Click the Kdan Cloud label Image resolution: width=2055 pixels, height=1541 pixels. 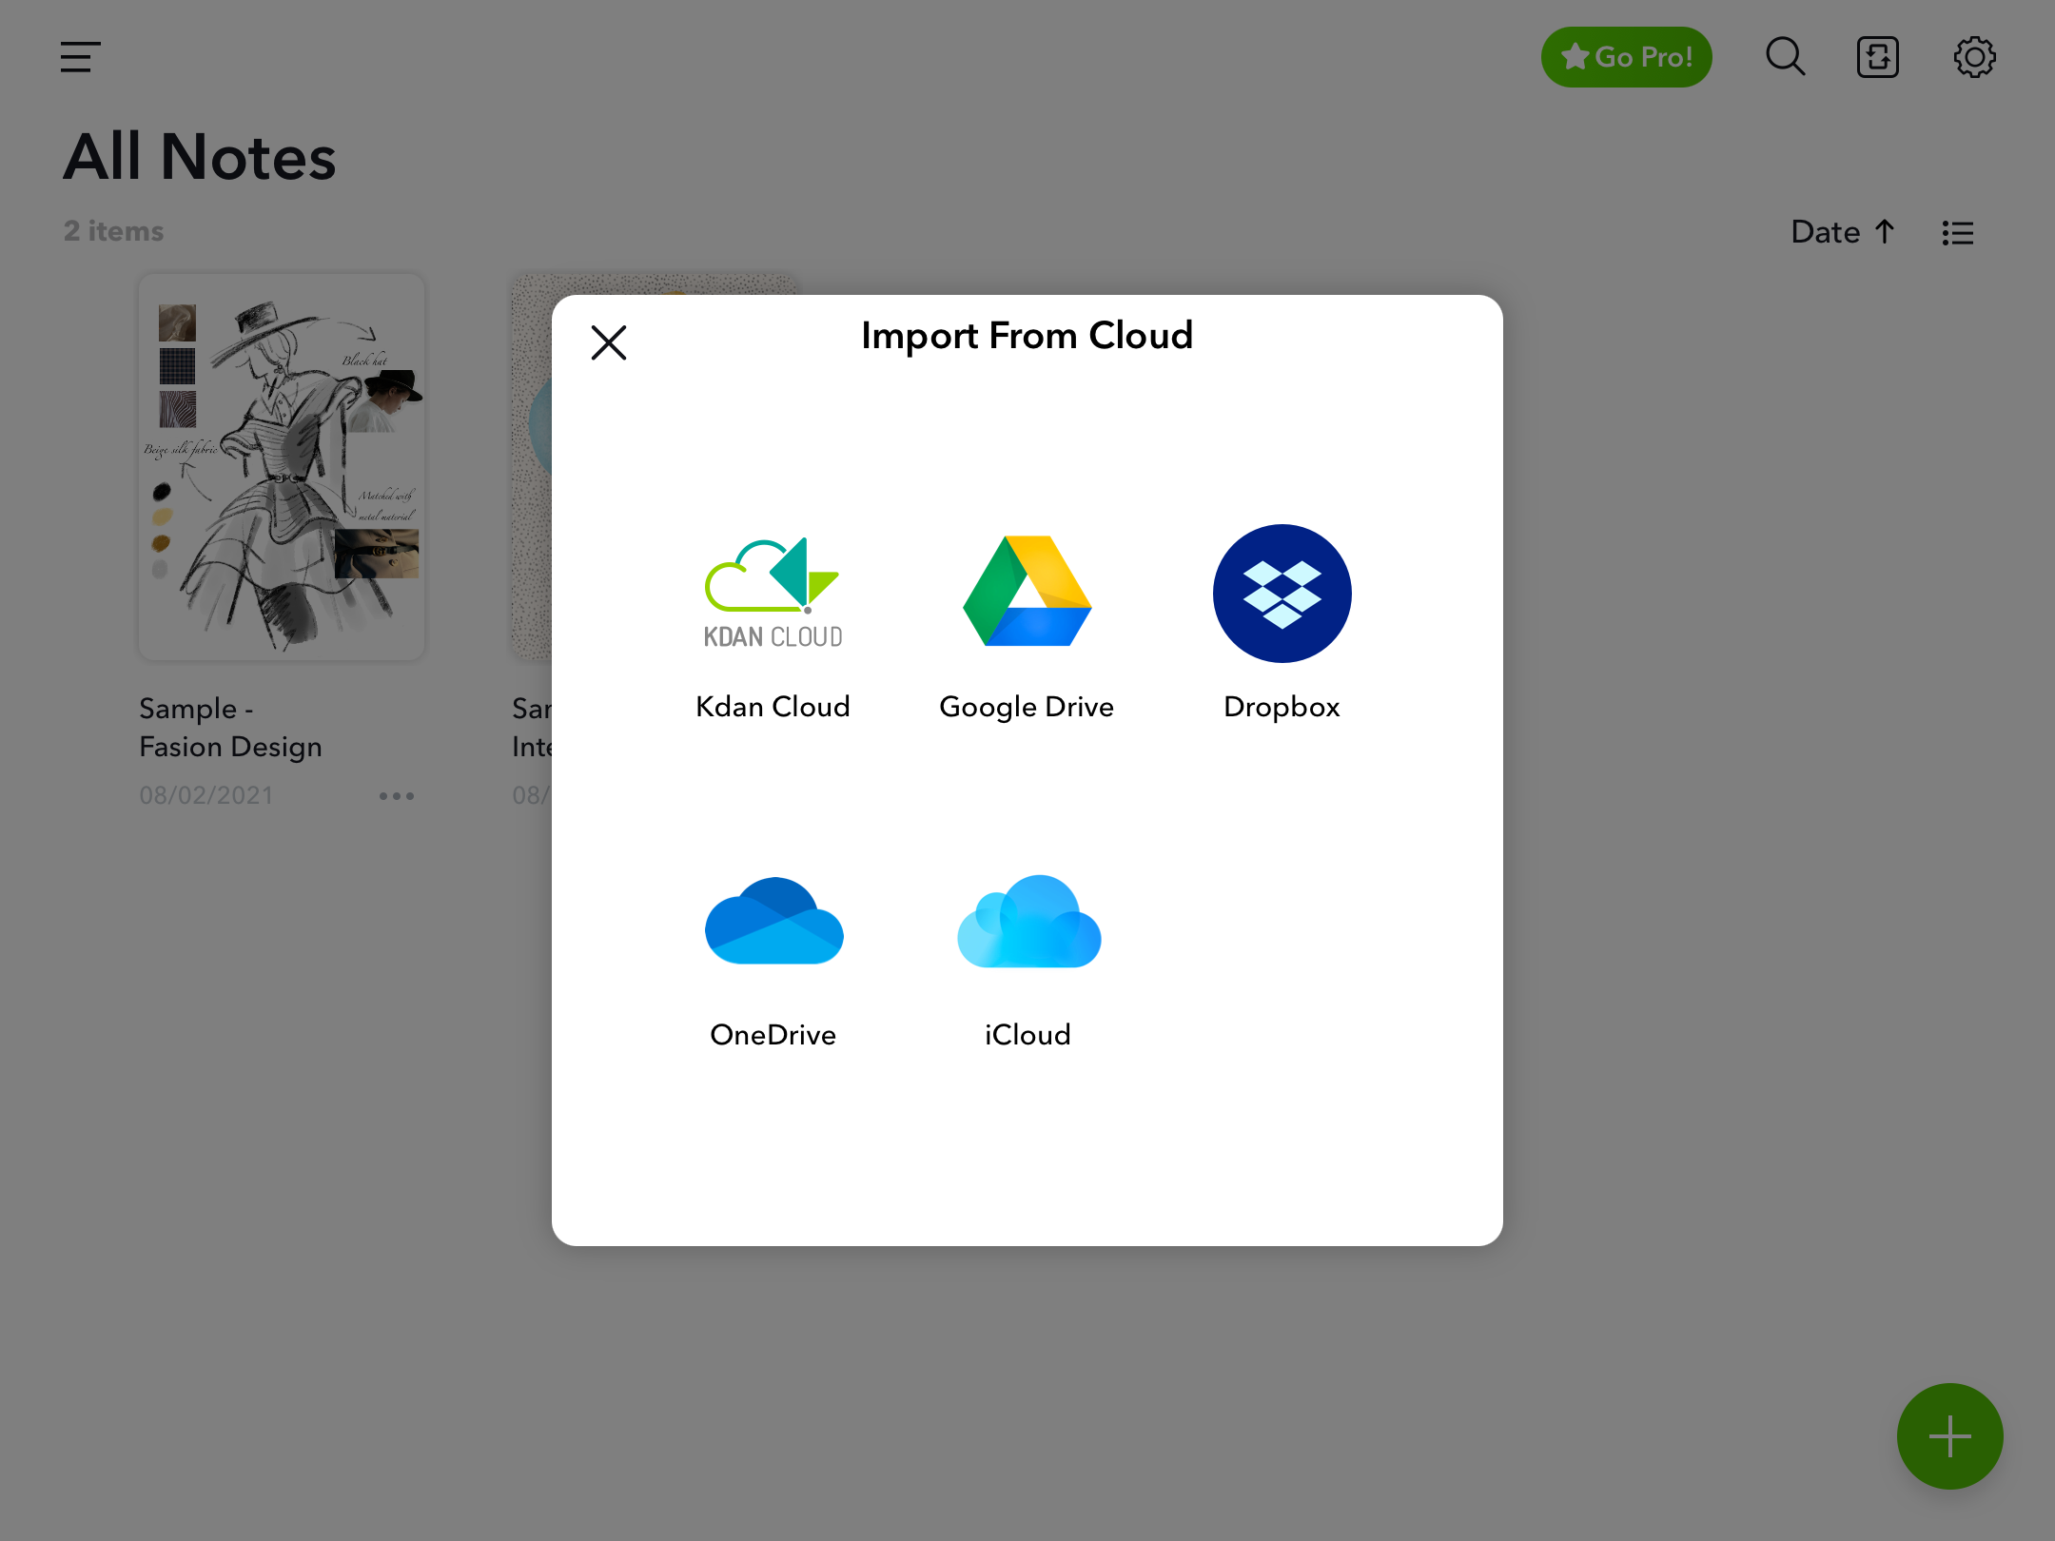tap(773, 707)
